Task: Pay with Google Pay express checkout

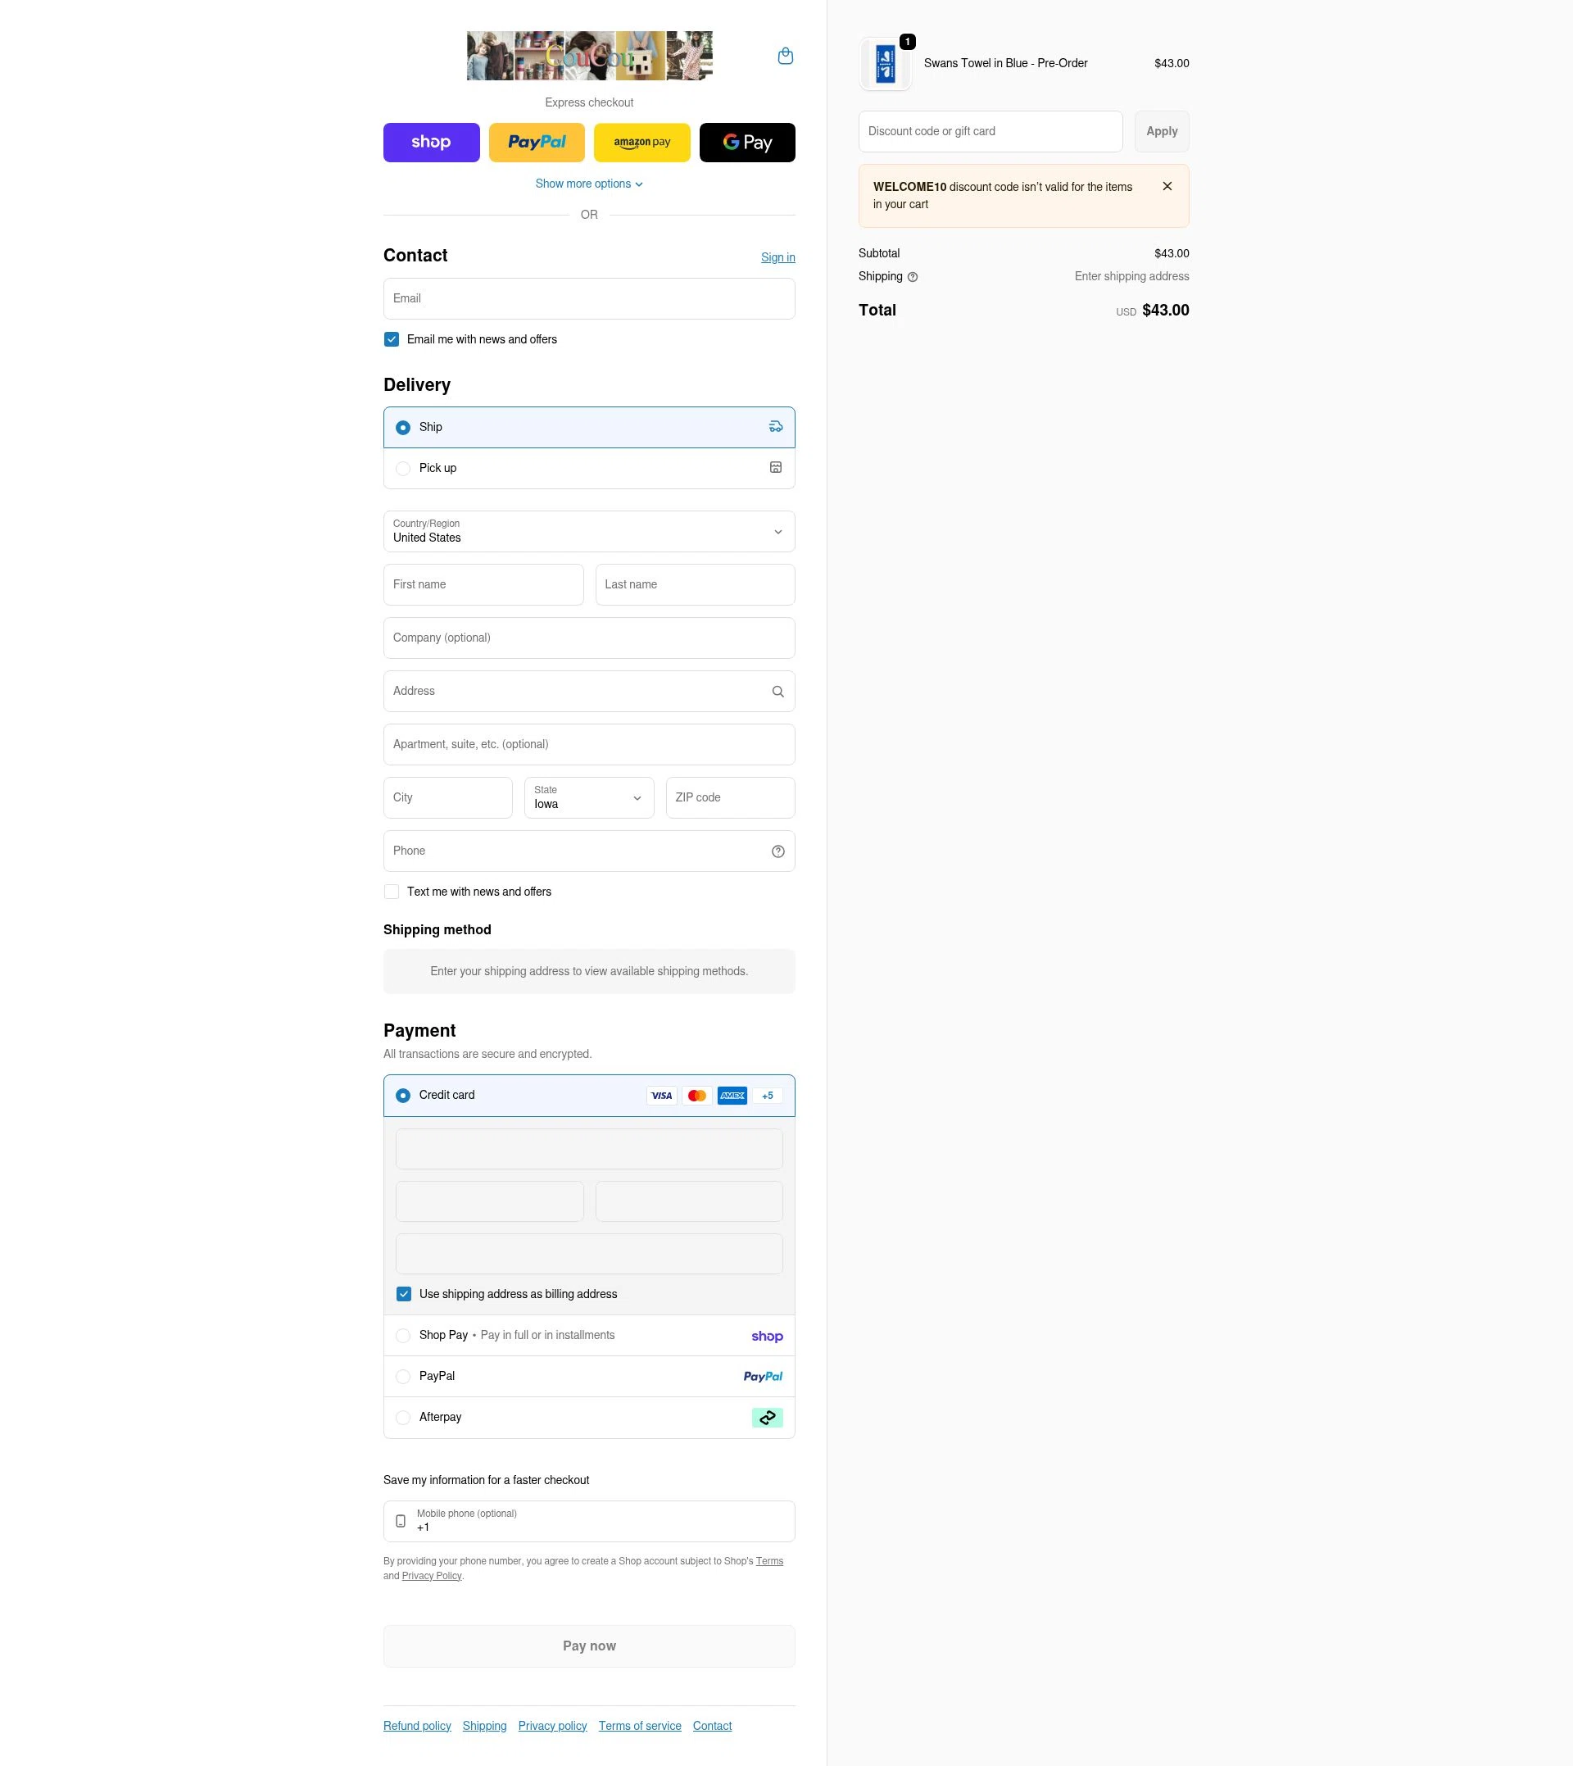Action: click(746, 142)
